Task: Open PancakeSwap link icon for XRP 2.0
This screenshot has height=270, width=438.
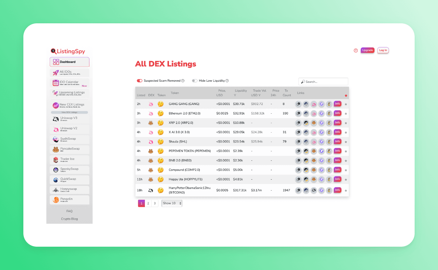Action: 314,123
